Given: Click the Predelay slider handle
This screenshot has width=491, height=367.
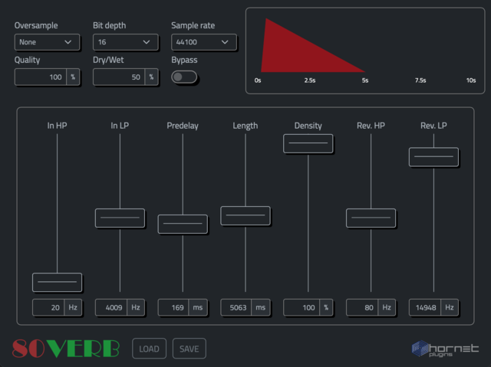Looking at the screenshot, I should click(183, 224).
